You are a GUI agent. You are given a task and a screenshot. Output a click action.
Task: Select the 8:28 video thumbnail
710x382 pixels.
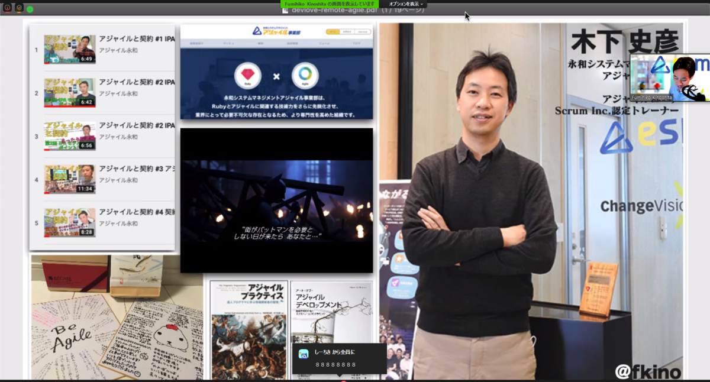[x=69, y=222]
